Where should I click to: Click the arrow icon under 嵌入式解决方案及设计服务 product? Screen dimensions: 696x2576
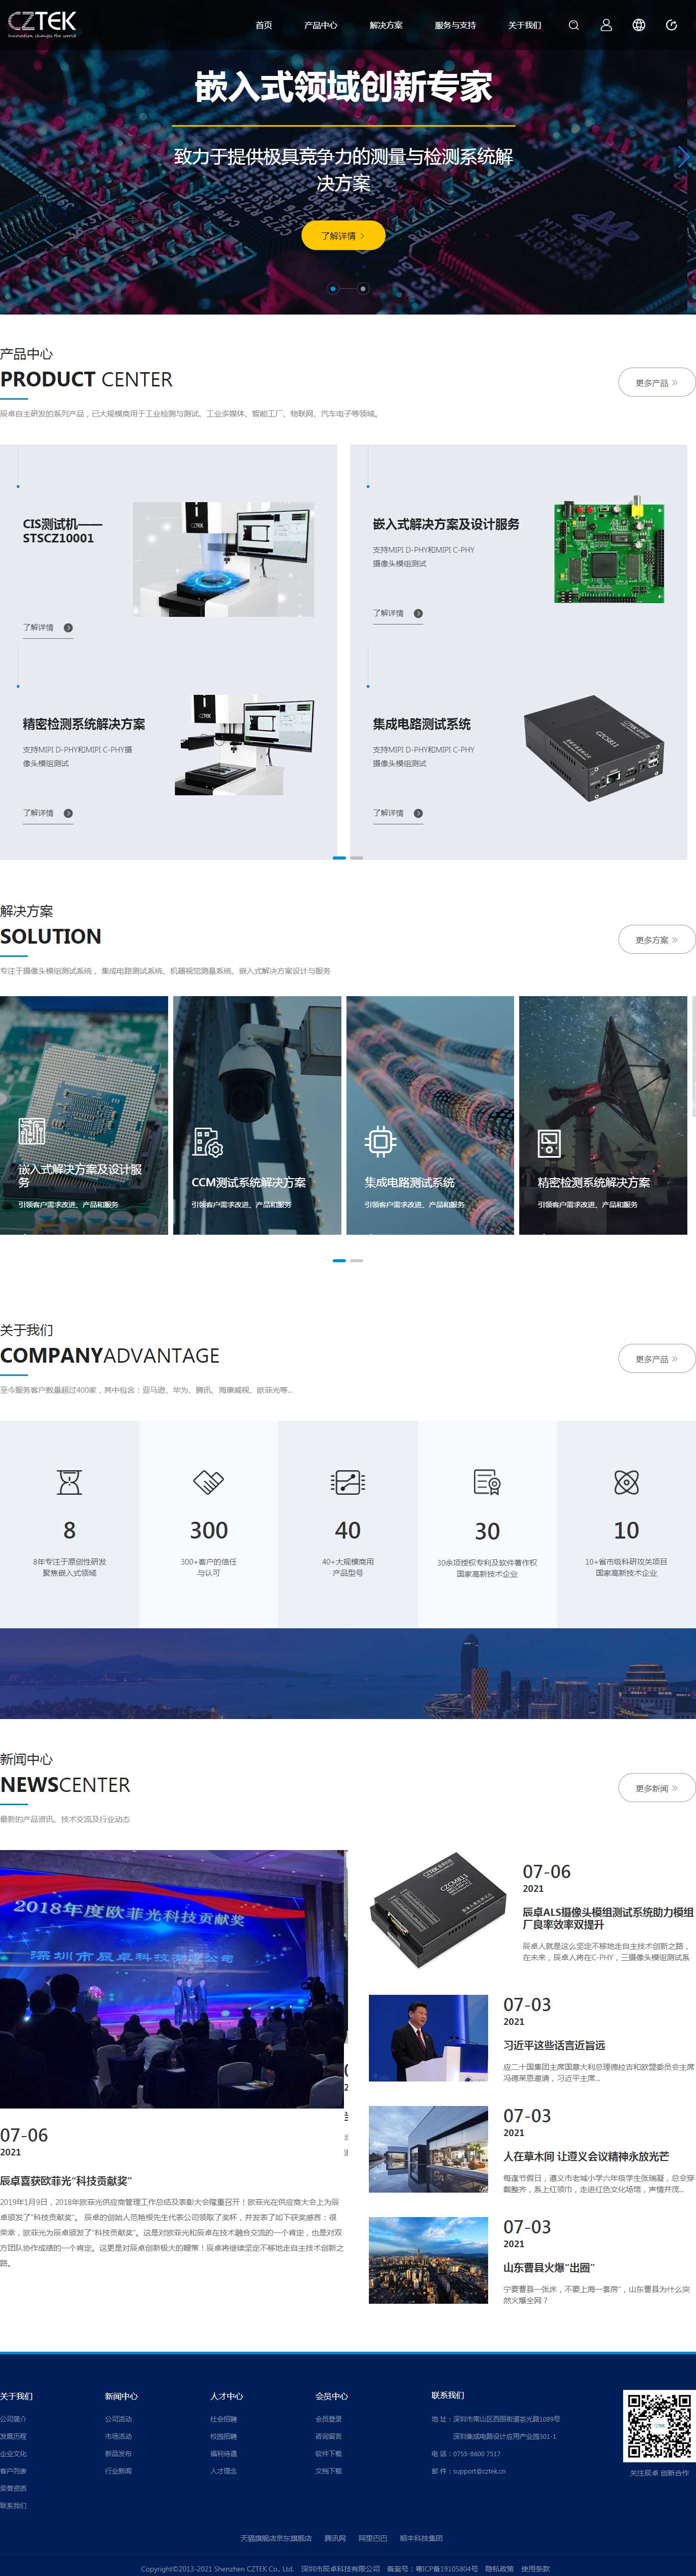point(418,614)
